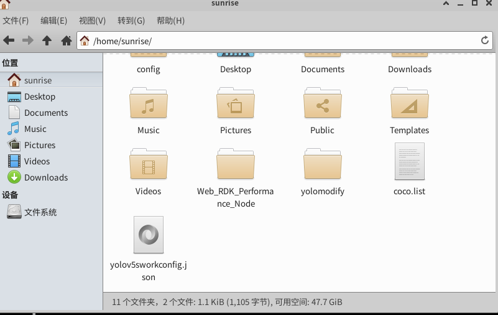Click the window's app icon in title bar
Screen dimensions: 498x315
[x=4, y=4]
